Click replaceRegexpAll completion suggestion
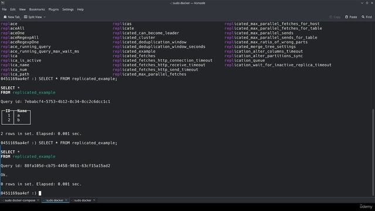 click(x=19, y=38)
